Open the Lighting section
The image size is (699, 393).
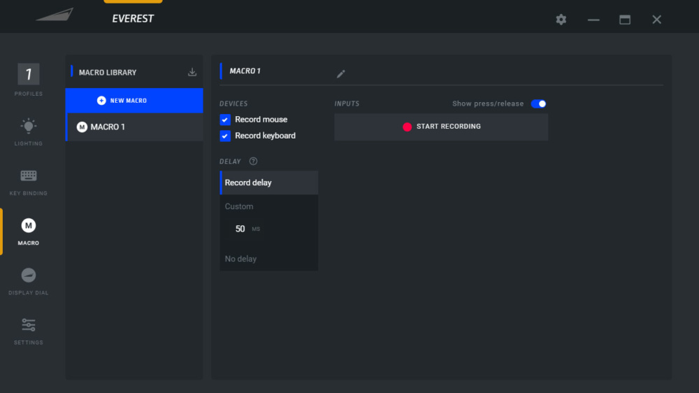(x=29, y=131)
